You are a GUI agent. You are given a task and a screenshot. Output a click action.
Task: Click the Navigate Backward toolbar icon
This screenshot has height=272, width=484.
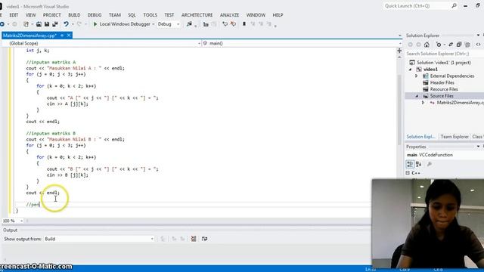click(2, 24)
